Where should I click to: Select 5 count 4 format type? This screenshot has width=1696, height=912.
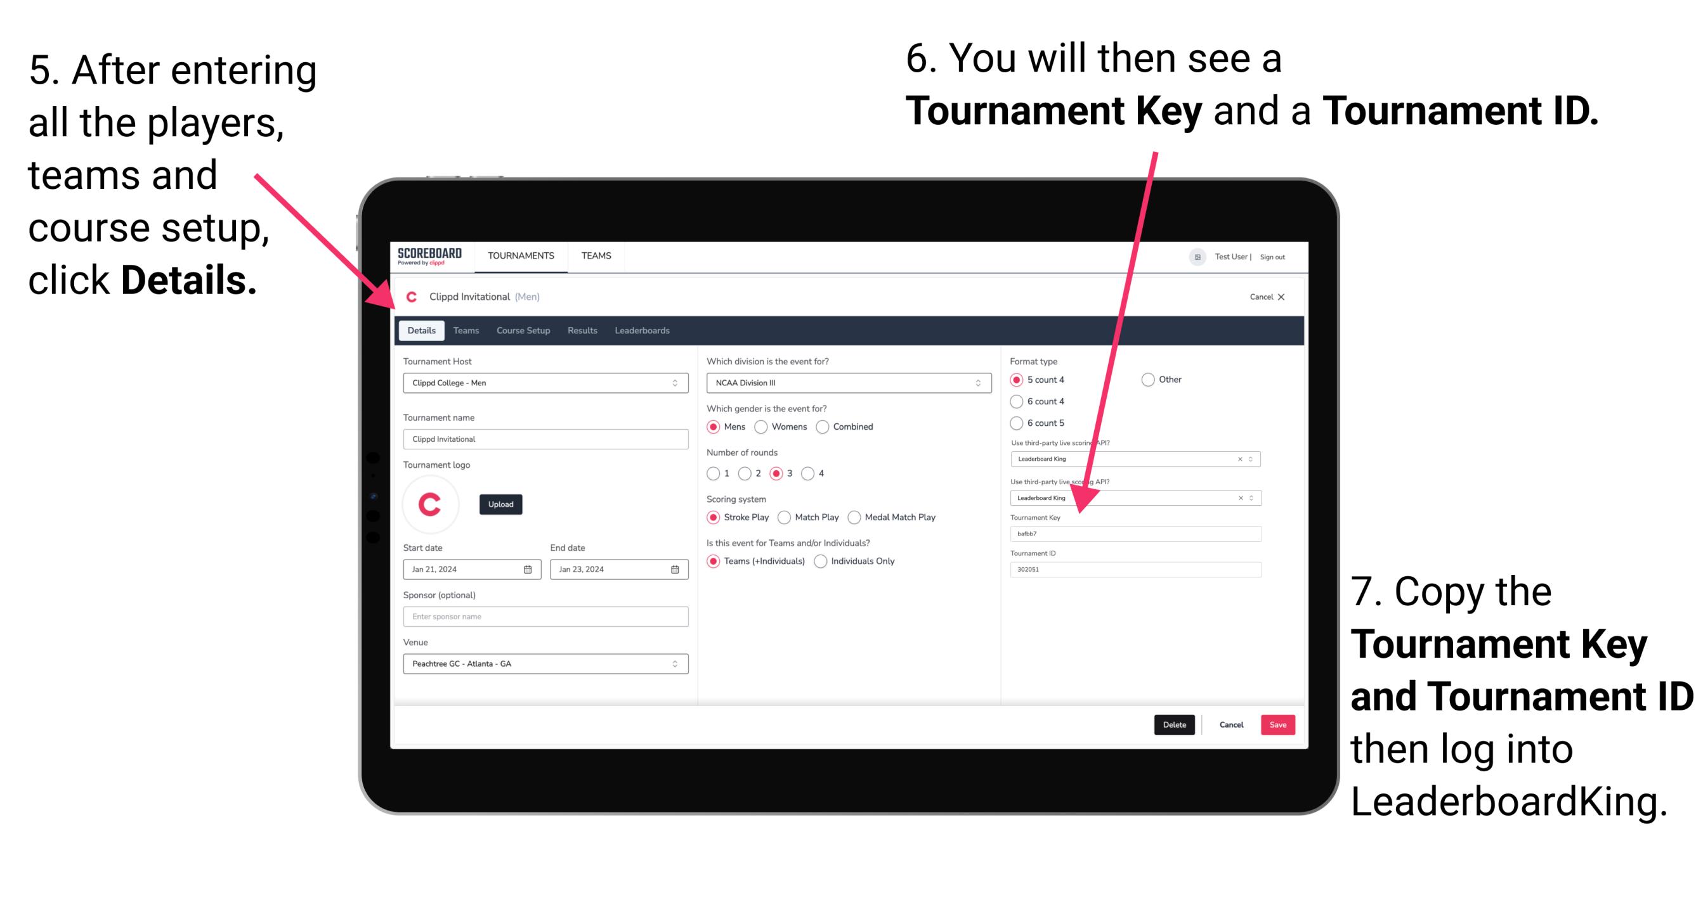(x=1017, y=381)
